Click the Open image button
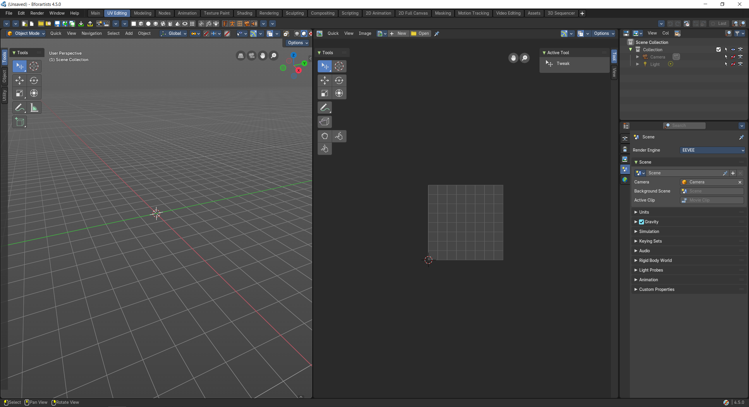This screenshot has width=749, height=407. tap(420, 33)
